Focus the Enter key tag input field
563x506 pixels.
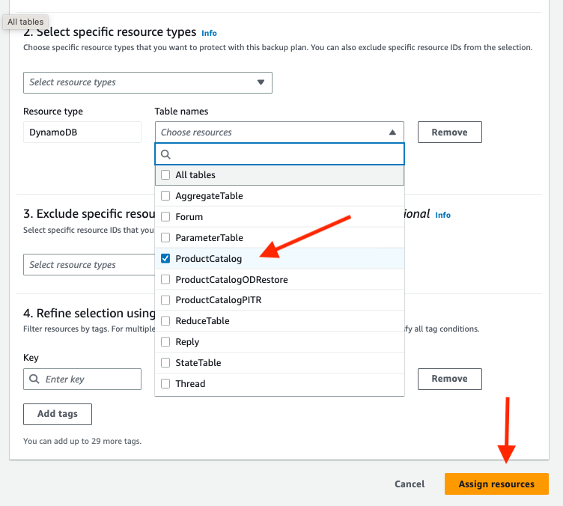tap(82, 379)
